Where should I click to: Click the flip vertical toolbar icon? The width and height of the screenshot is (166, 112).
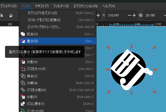[x=11, y=15]
